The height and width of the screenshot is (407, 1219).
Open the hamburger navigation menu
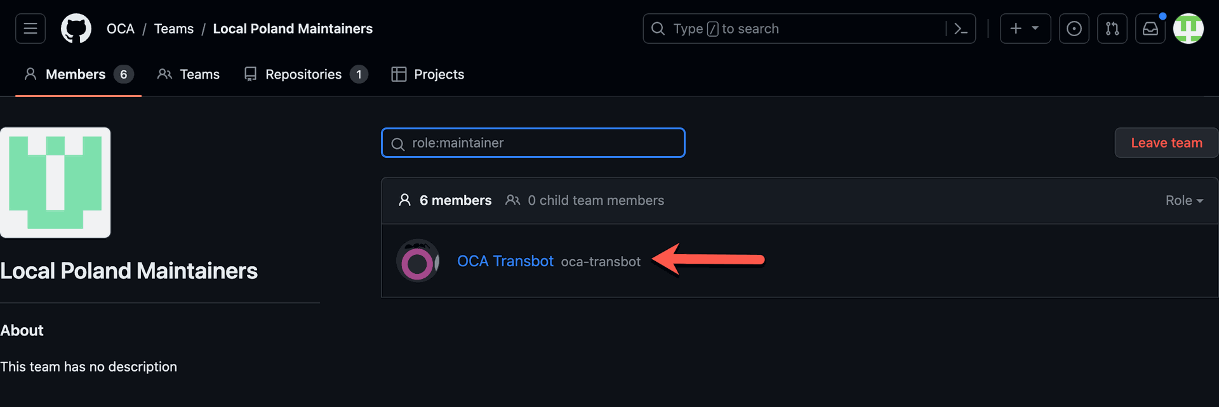[x=30, y=29]
